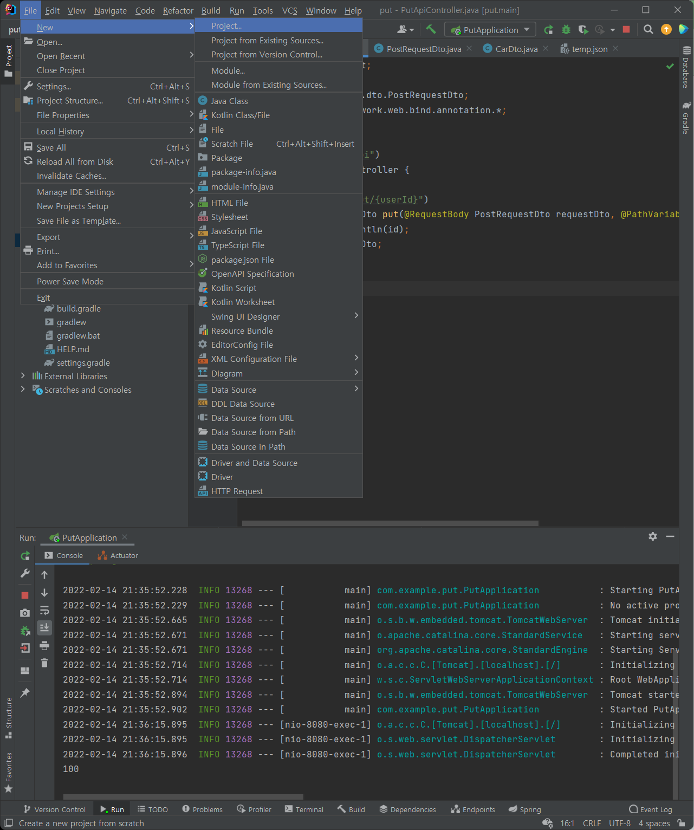This screenshot has width=694, height=830.
Task: Open the user account icon in the toolbar
Action: pos(405,30)
